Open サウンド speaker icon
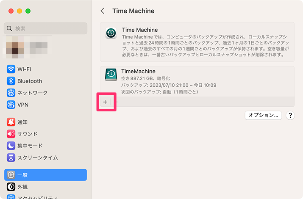 pyautogui.click(x=11, y=134)
